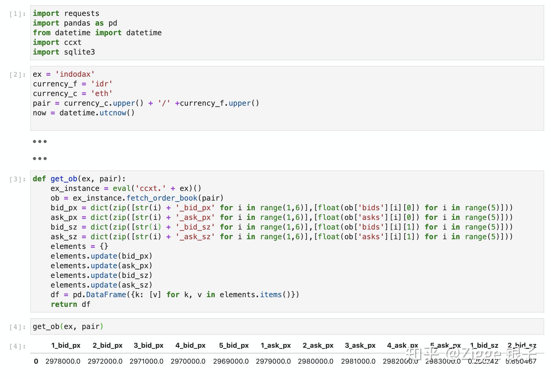Click the datetime.utcnow() line
The image size is (551, 379).
[x=83, y=113]
